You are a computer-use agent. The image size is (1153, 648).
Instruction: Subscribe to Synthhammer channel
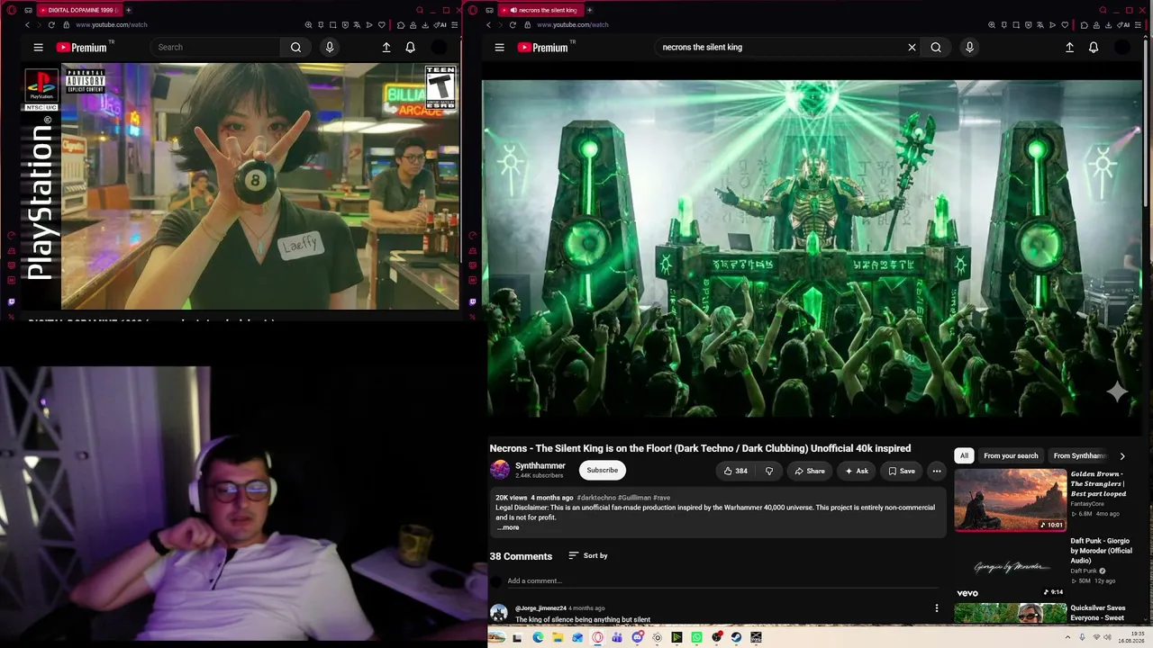pos(603,470)
